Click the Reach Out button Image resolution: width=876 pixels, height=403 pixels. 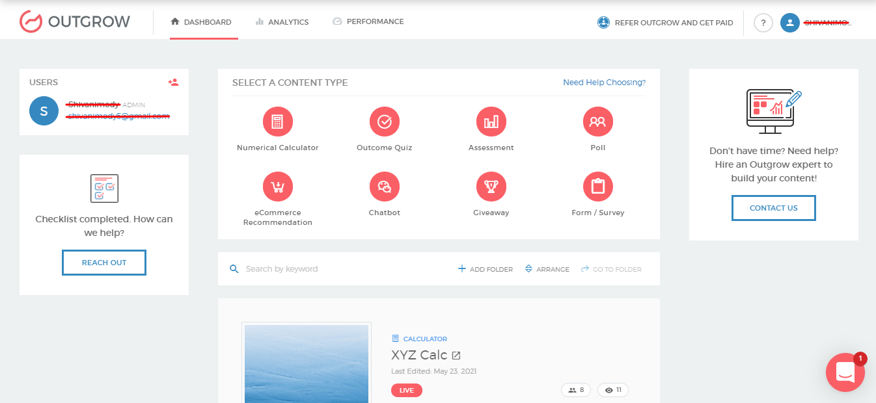point(104,263)
